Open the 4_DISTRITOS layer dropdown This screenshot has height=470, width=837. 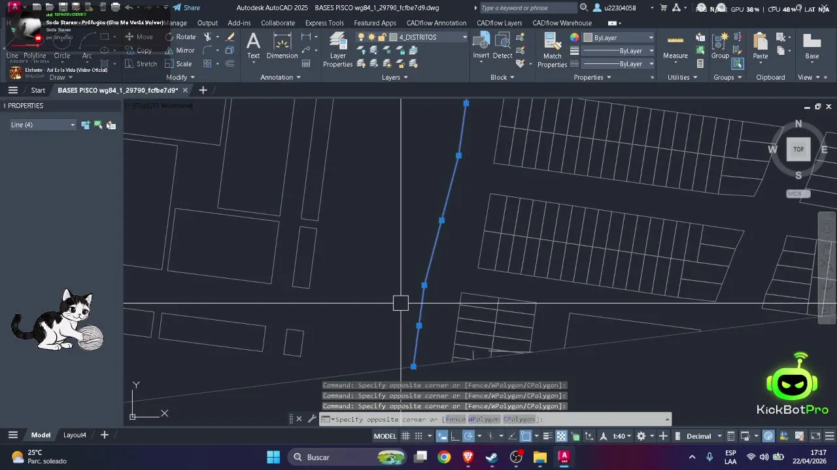click(429, 37)
